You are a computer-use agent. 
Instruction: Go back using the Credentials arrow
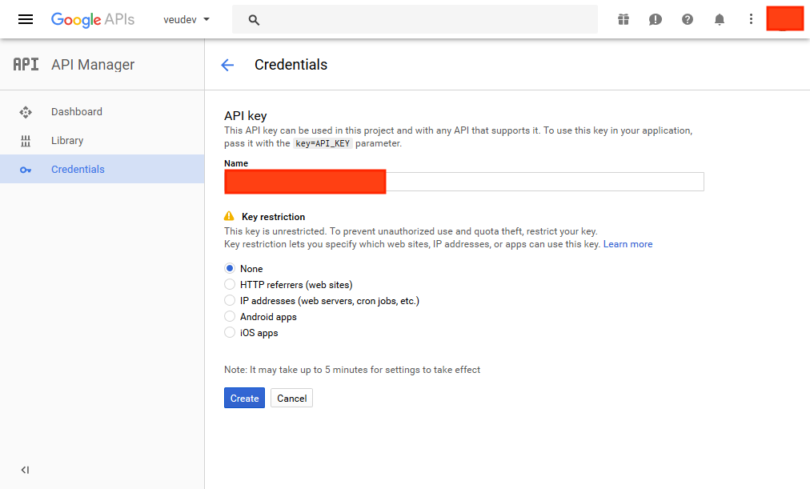point(227,66)
